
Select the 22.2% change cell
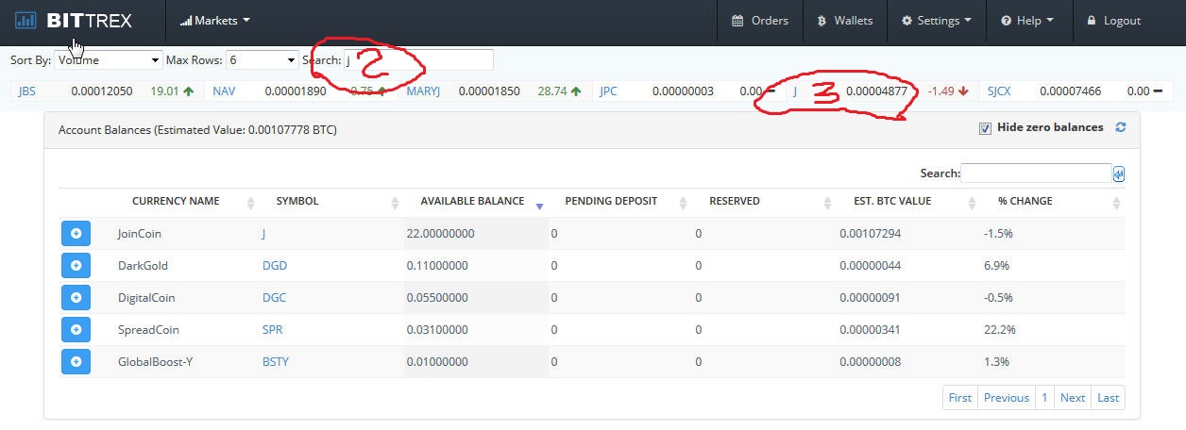tap(999, 330)
